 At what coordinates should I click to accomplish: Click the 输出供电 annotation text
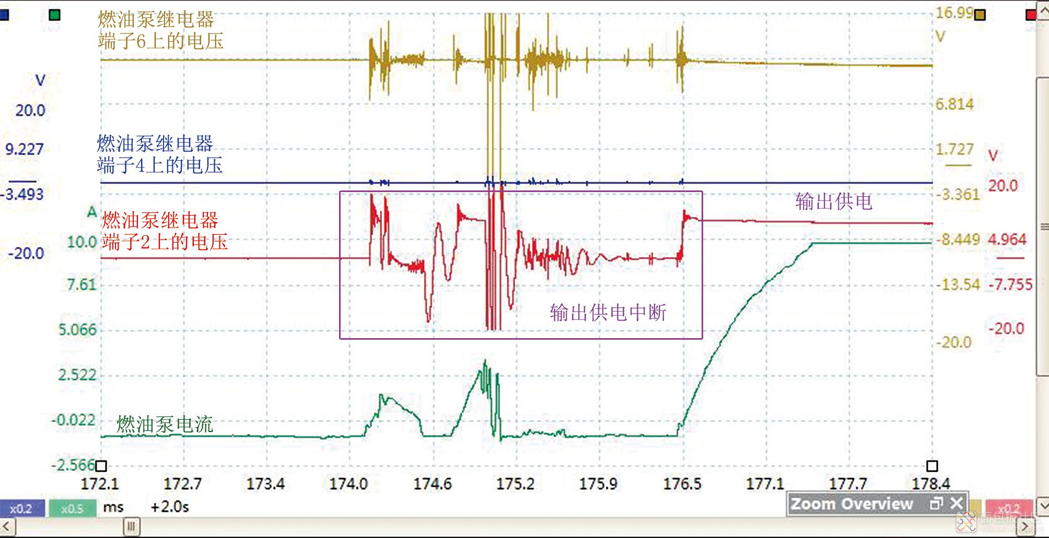834,201
